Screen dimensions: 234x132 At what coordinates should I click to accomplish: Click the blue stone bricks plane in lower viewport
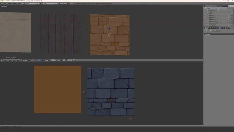pos(111,92)
